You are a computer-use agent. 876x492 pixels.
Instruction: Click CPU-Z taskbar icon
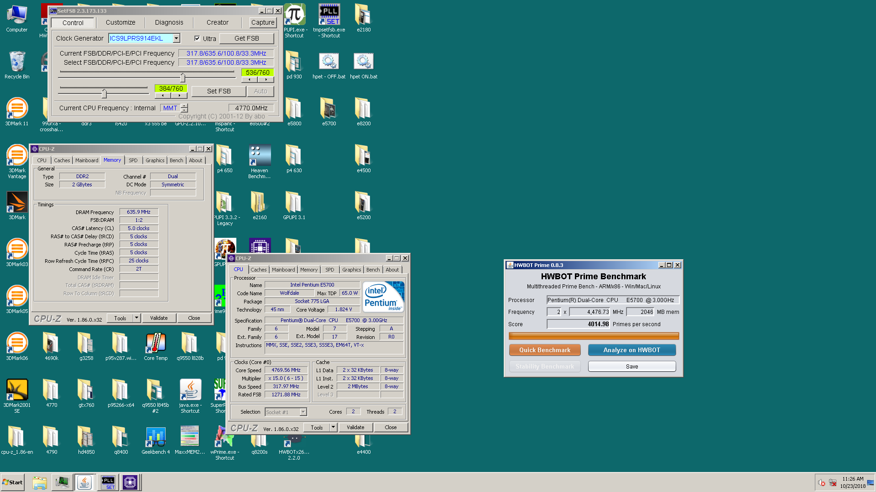pyautogui.click(x=130, y=482)
